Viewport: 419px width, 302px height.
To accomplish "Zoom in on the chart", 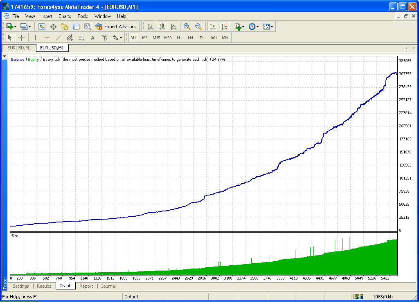I will (187, 26).
